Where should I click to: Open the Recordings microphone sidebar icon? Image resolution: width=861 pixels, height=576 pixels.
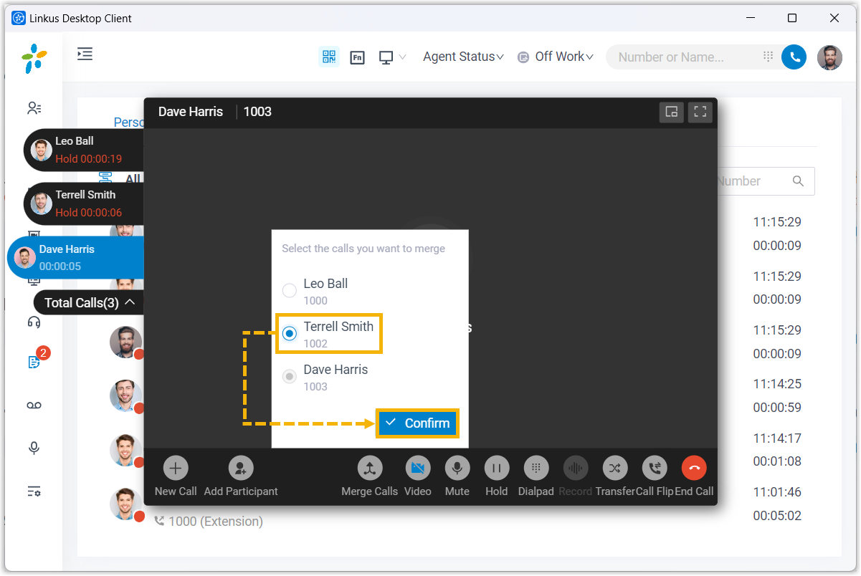coord(34,448)
